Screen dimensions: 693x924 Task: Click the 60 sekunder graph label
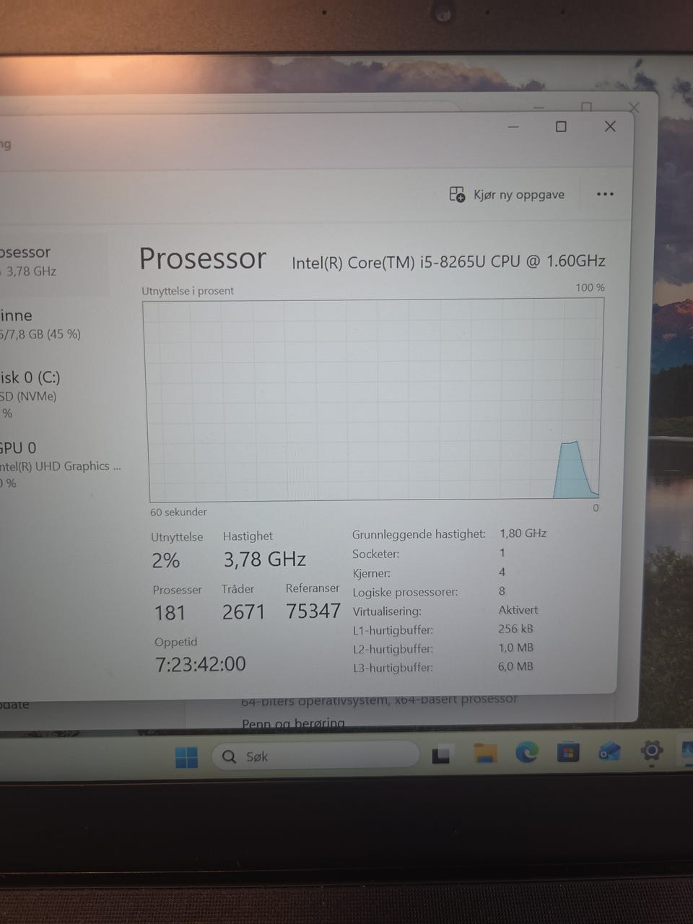[x=178, y=512]
